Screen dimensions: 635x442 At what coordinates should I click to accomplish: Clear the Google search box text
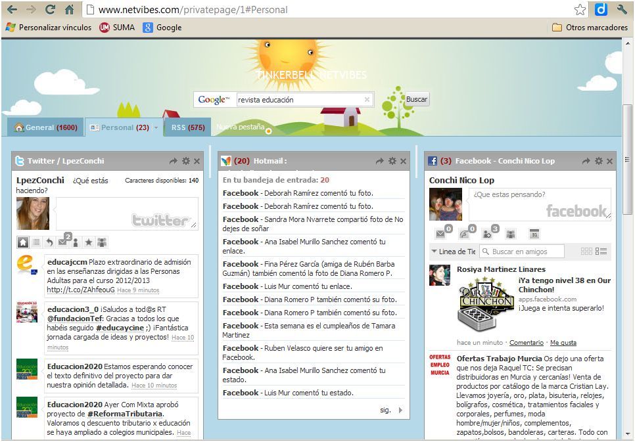[367, 100]
